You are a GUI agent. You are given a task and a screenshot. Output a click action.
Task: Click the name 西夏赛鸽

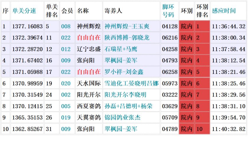click(x=89, y=106)
